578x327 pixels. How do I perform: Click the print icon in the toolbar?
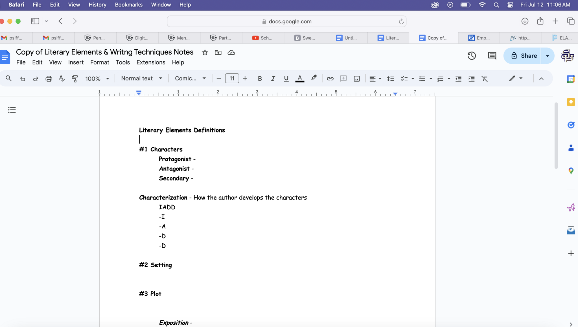(x=49, y=79)
